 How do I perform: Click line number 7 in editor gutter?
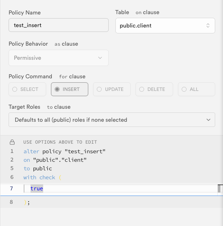12,189
